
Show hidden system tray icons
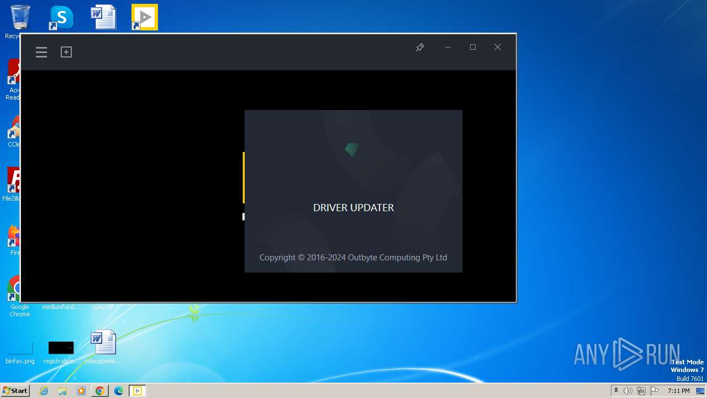click(616, 391)
